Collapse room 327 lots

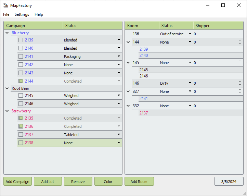pyautogui.click(x=128, y=91)
